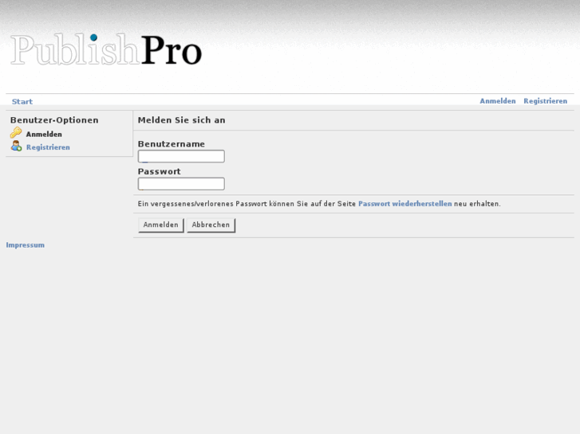Select Anmelden in Benutzer-Optionen sidebar
This screenshot has height=434, width=580.
coord(44,134)
